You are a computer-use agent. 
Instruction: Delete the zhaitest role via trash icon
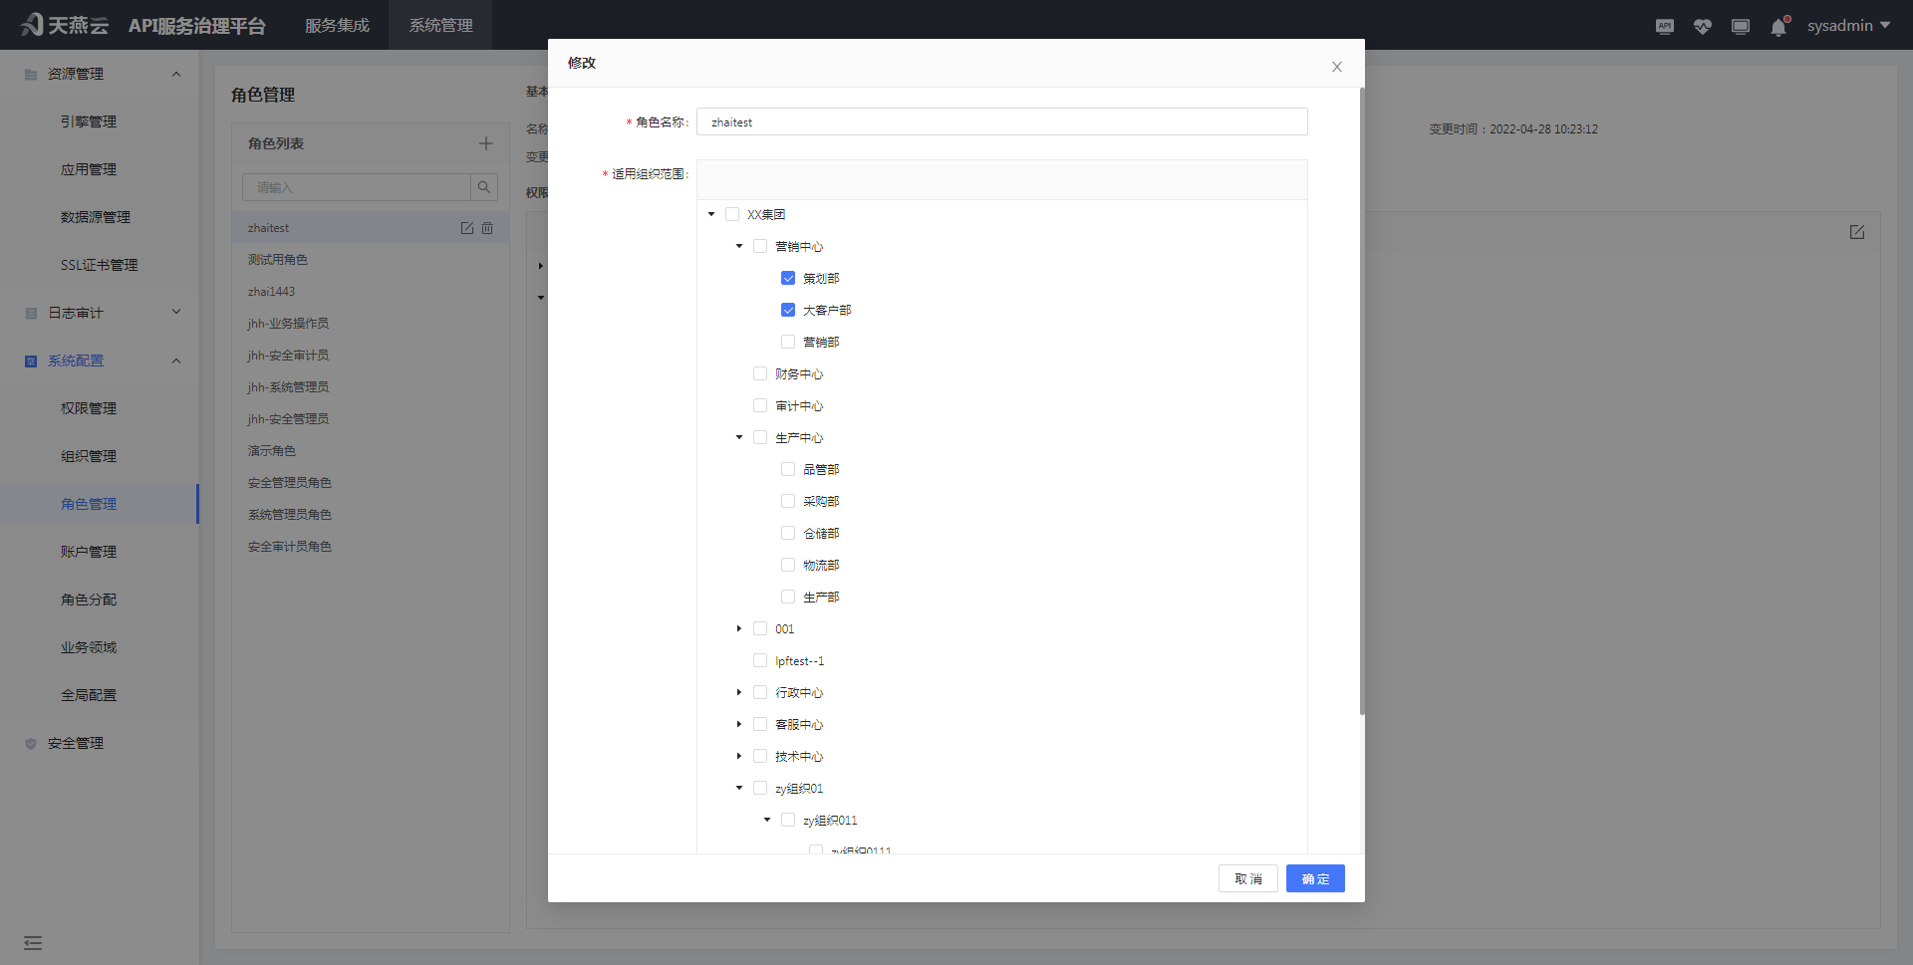click(x=487, y=228)
